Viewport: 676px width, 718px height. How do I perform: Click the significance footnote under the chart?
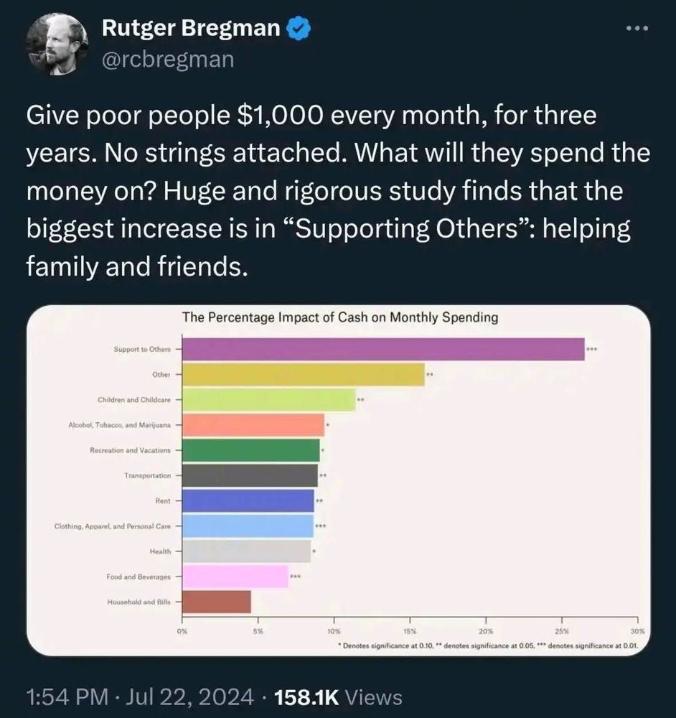tap(488, 645)
